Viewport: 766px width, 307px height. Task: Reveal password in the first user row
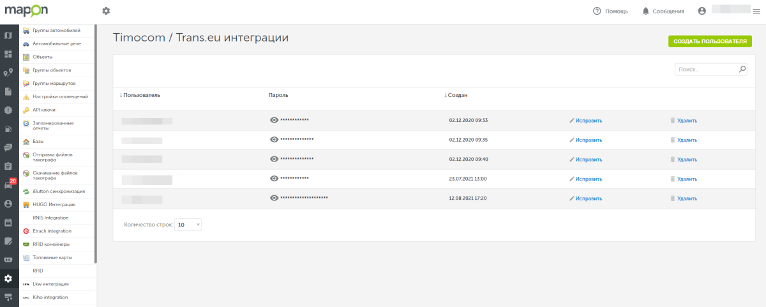[274, 120]
